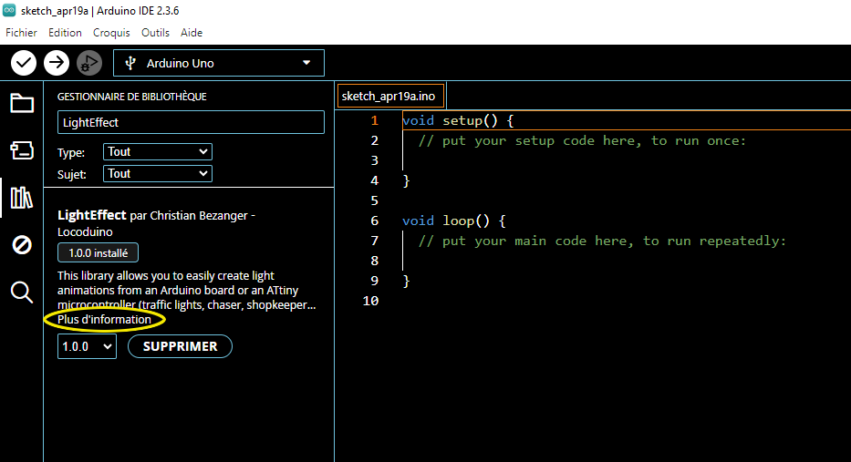Toggle the Library Manager books icon
Image resolution: width=851 pixels, height=462 pixels.
point(22,197)
